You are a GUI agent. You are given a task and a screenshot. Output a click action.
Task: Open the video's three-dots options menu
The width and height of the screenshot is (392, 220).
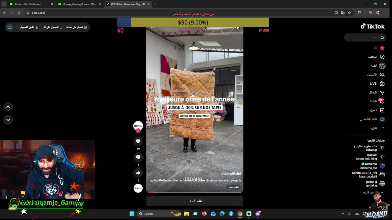click(x=153, y=28)
